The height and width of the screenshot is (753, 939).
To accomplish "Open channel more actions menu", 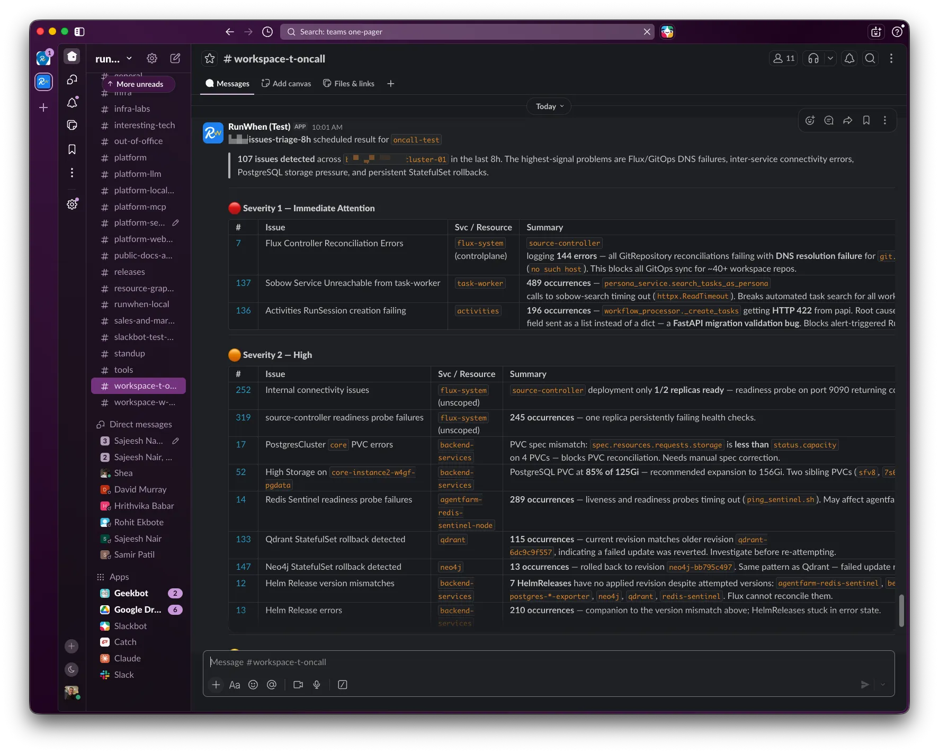I will 891,58.
